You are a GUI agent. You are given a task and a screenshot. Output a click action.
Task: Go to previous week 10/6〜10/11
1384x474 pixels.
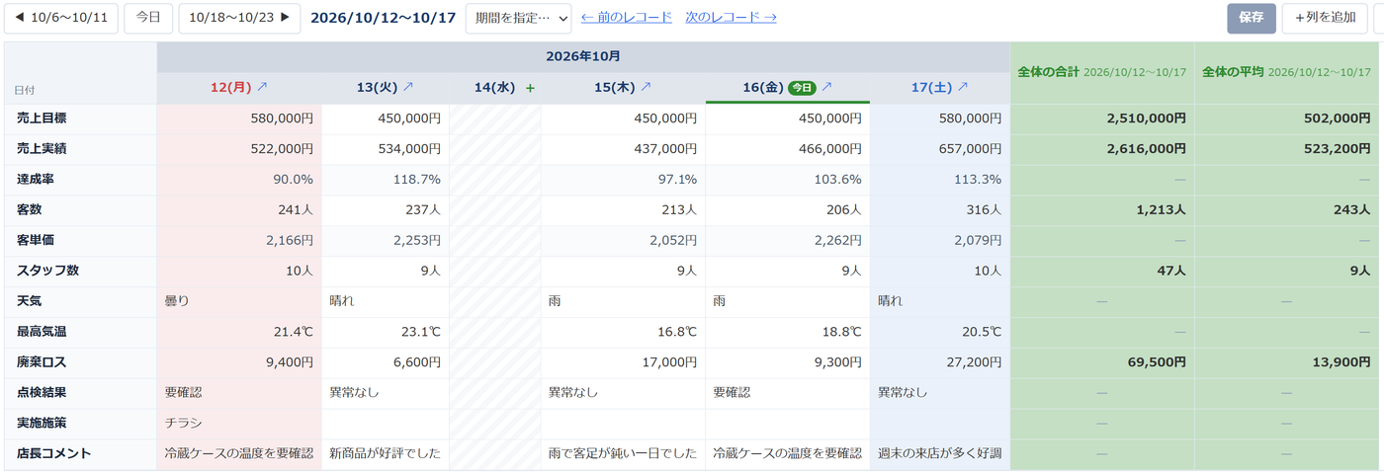(61, 18)
